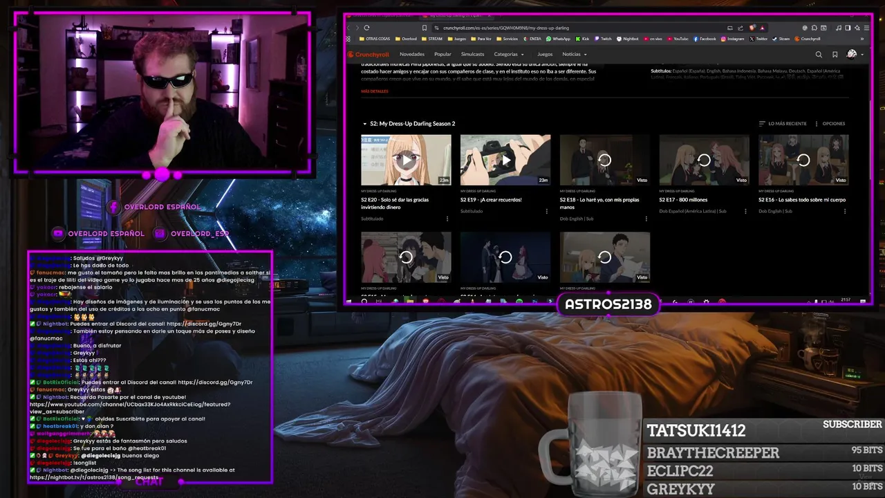Open the Brave Shields lion icon

pos(752,28)
